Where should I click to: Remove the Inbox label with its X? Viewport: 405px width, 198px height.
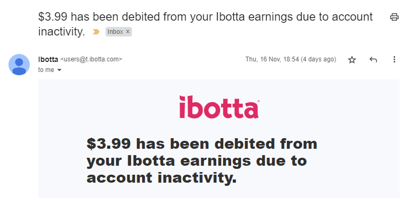128,32
